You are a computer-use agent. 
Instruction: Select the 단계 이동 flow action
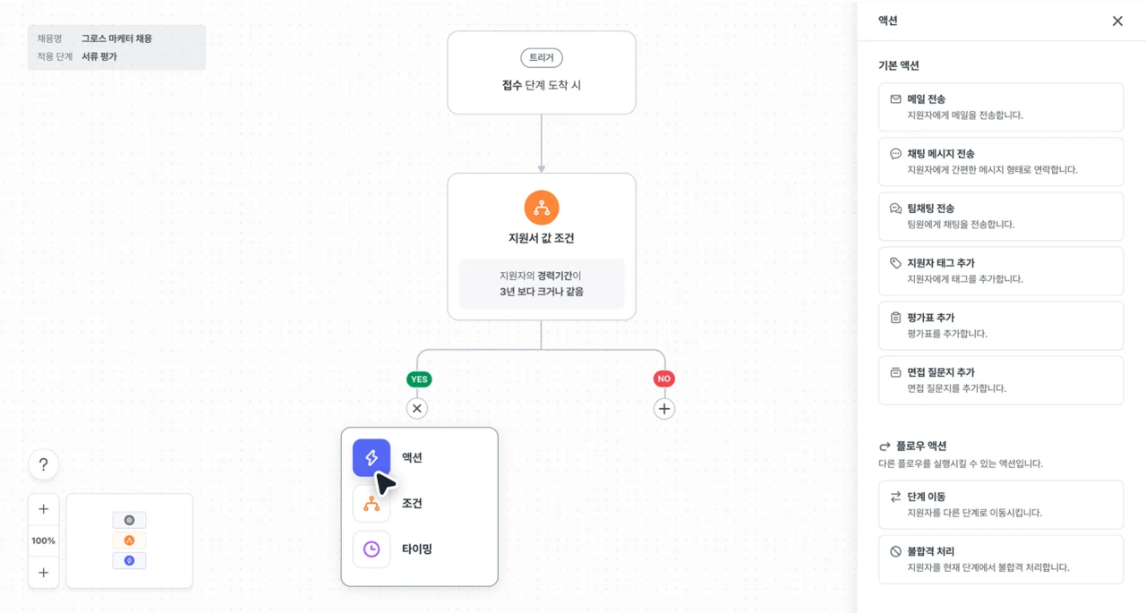click(x=1000, y=505)
